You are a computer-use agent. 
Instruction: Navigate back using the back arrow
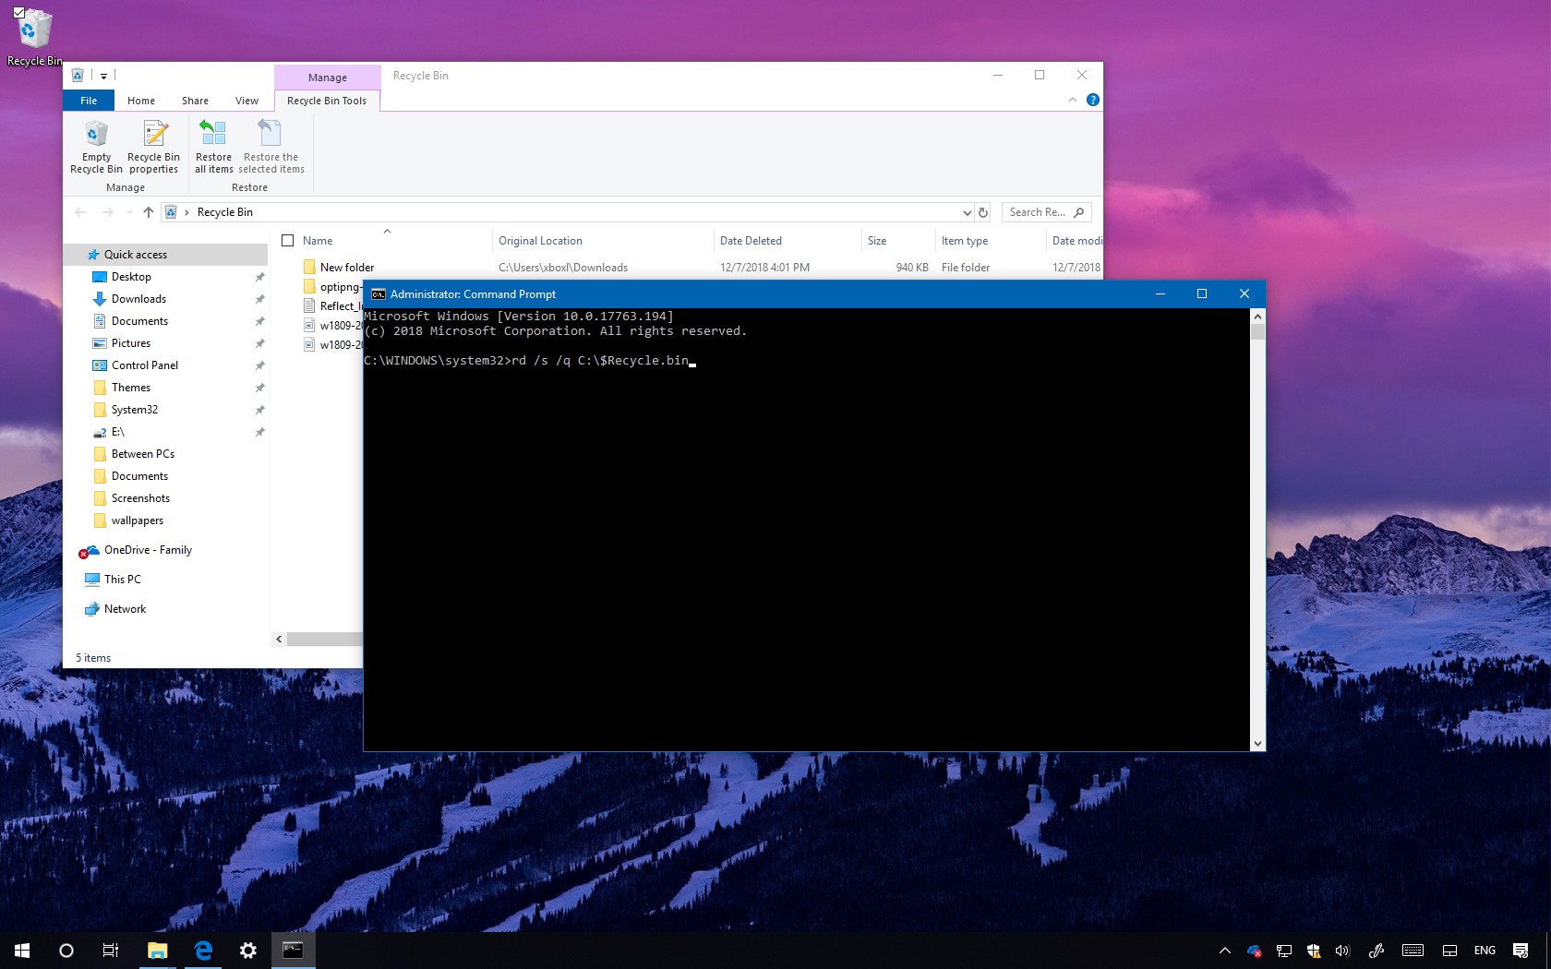[x=80, y=212]
